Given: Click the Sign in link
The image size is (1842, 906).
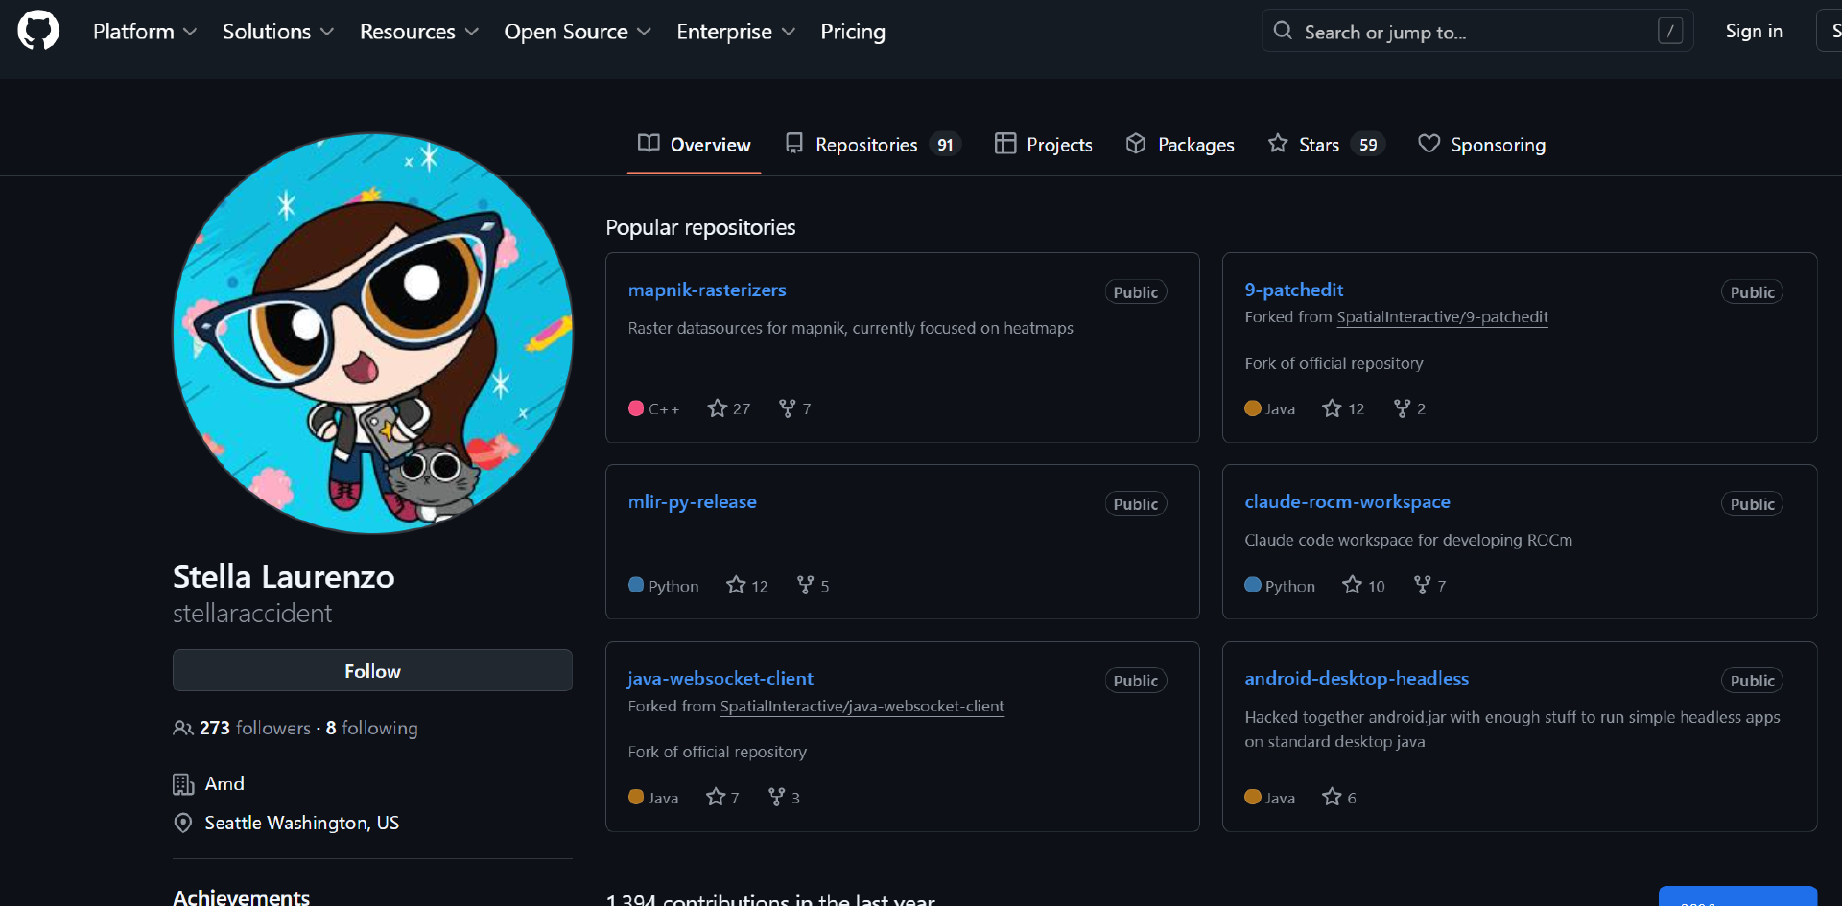Looking at the screenshot, I should [1754, 31].
